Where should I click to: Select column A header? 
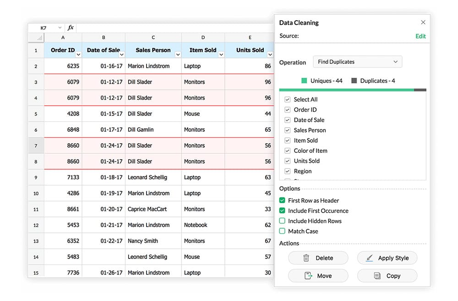[x=63, y=38]
